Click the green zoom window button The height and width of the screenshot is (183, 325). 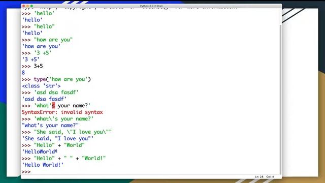pyautogui.click(x=31, y=6)
